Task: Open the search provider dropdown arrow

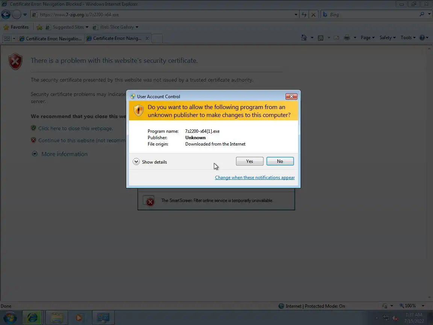Action: coord(429,14)
